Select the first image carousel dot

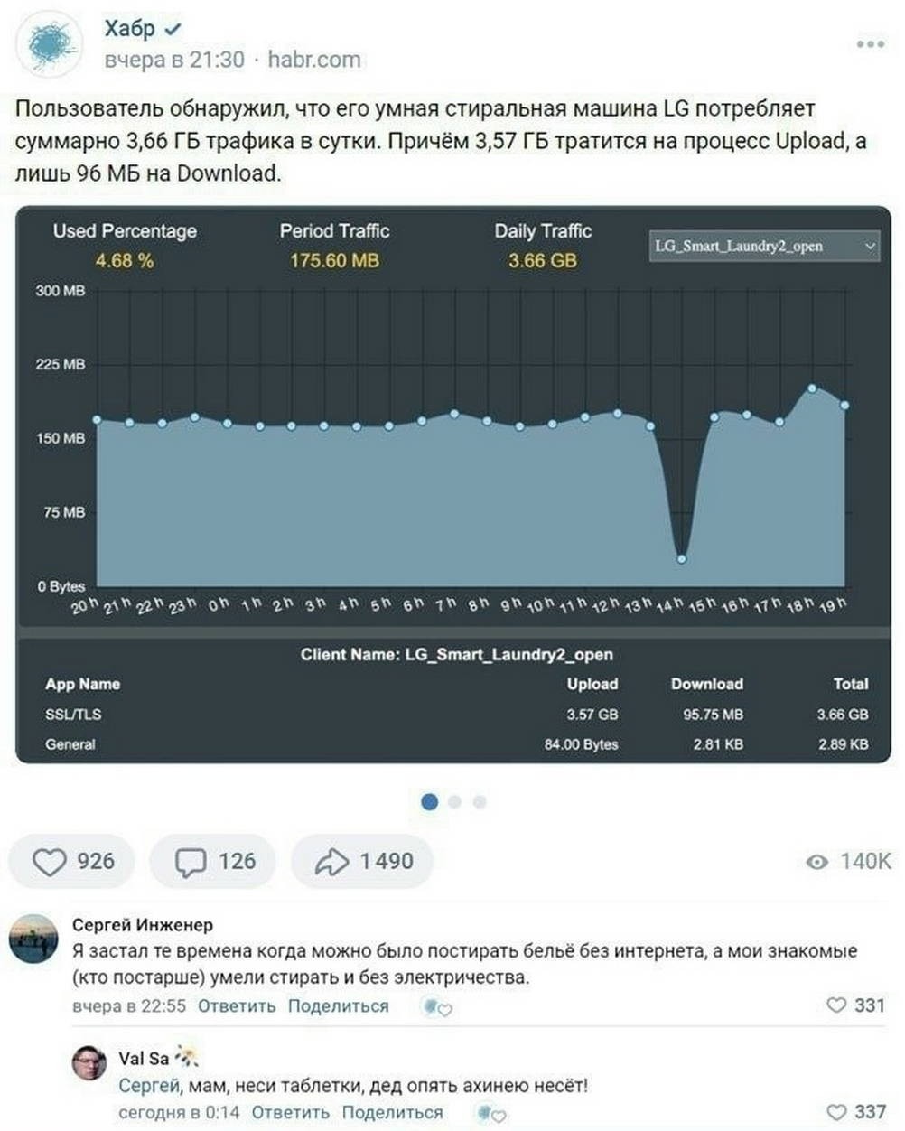pyautogui.click(x=430, y=801)
